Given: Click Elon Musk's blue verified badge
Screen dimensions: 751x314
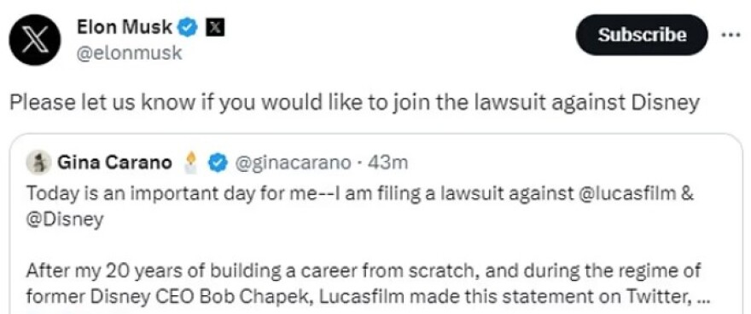Looking at the screenshot, I should tap(188, 28).
